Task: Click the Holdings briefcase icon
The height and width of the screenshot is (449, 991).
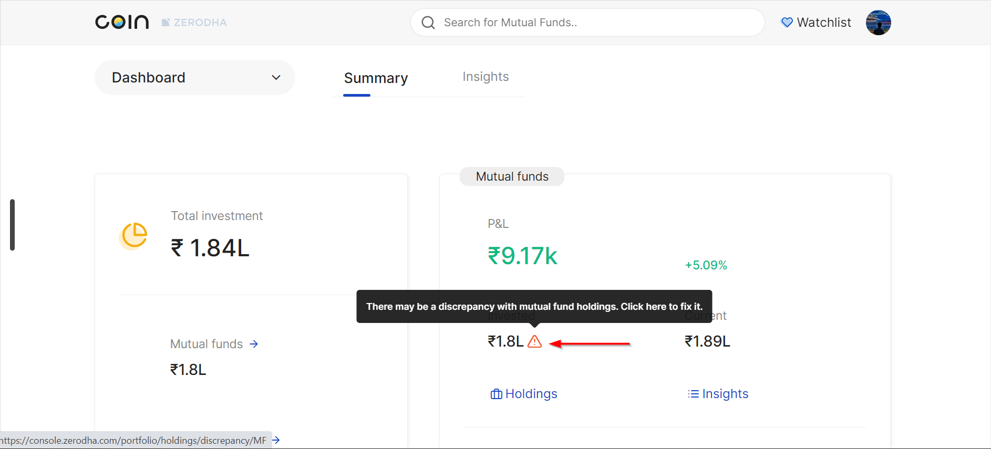Action: [497, 394]
